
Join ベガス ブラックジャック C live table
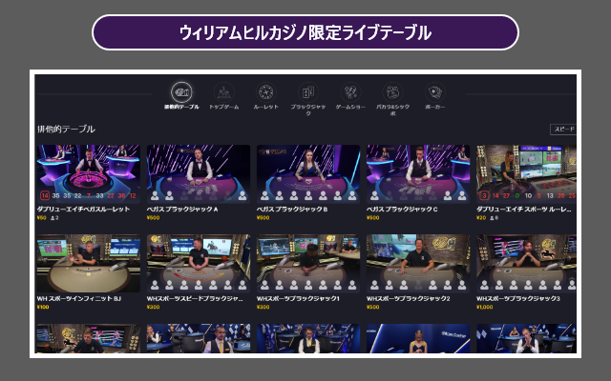417,172
